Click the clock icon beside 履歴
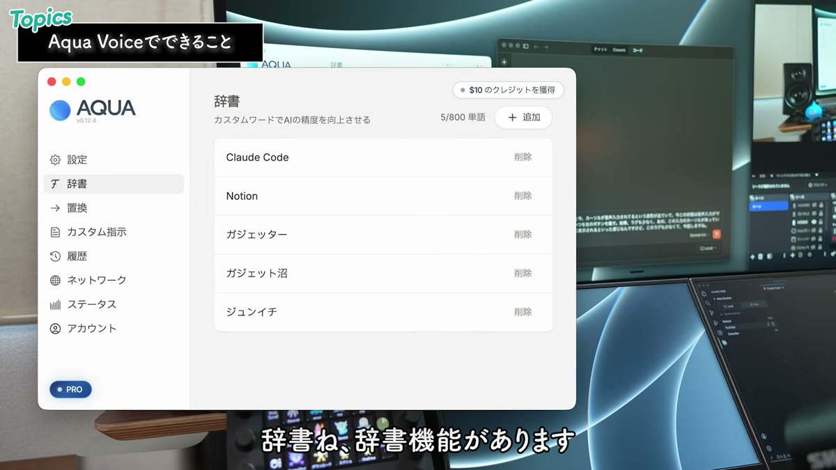The width and height of the screenshot is (836, 470). pyautogui.click(x=55, y=256)
